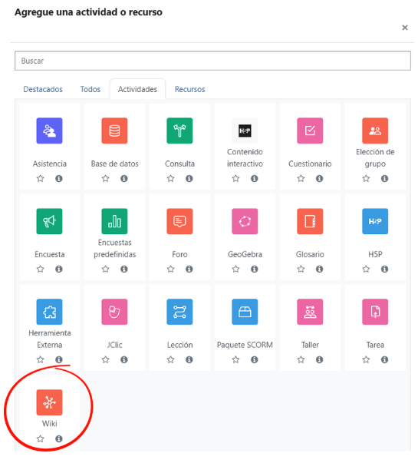Close the add activity dialog
Image resolution: width=418 pixels, height=463 pixels.
pos(405,28)
